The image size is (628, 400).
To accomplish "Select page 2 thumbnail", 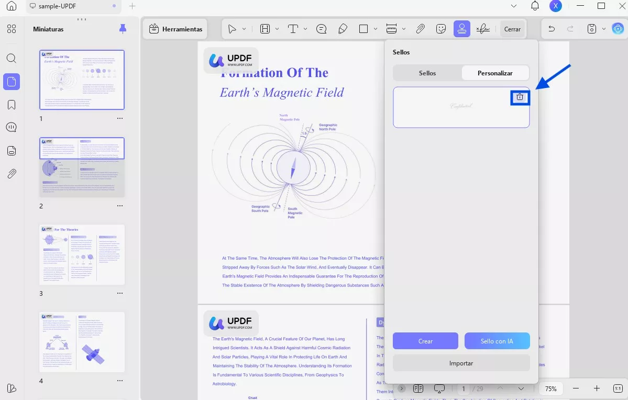I will pos(82,167).
